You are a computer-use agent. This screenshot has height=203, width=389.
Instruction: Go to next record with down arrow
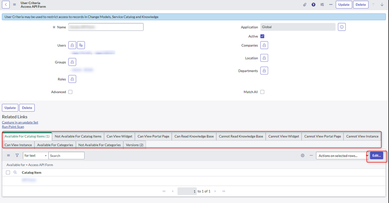[x=382, y=4]
